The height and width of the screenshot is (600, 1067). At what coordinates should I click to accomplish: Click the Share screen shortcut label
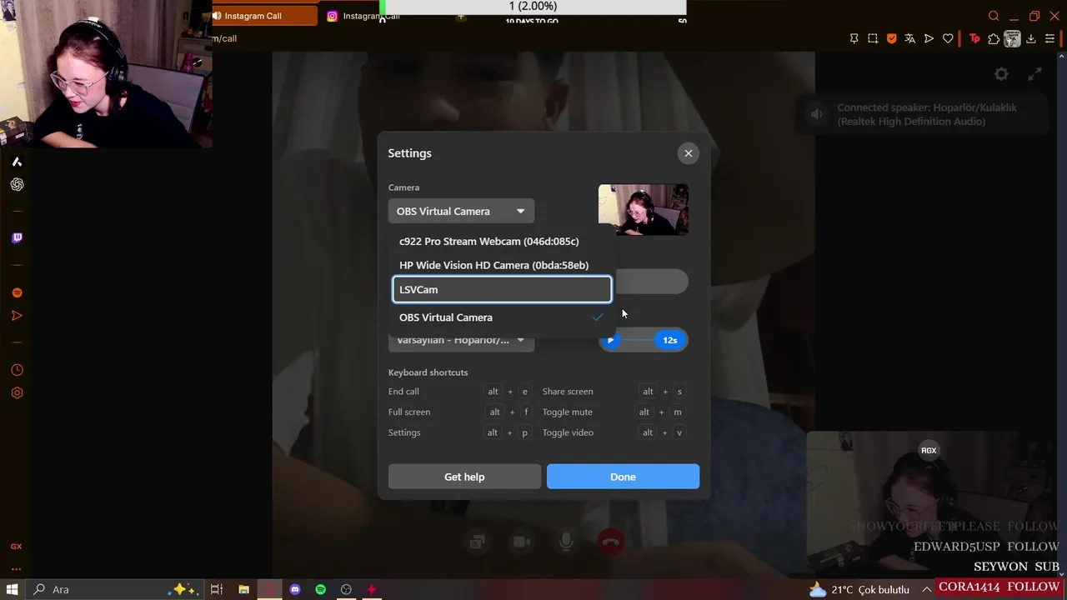(568, 392)
